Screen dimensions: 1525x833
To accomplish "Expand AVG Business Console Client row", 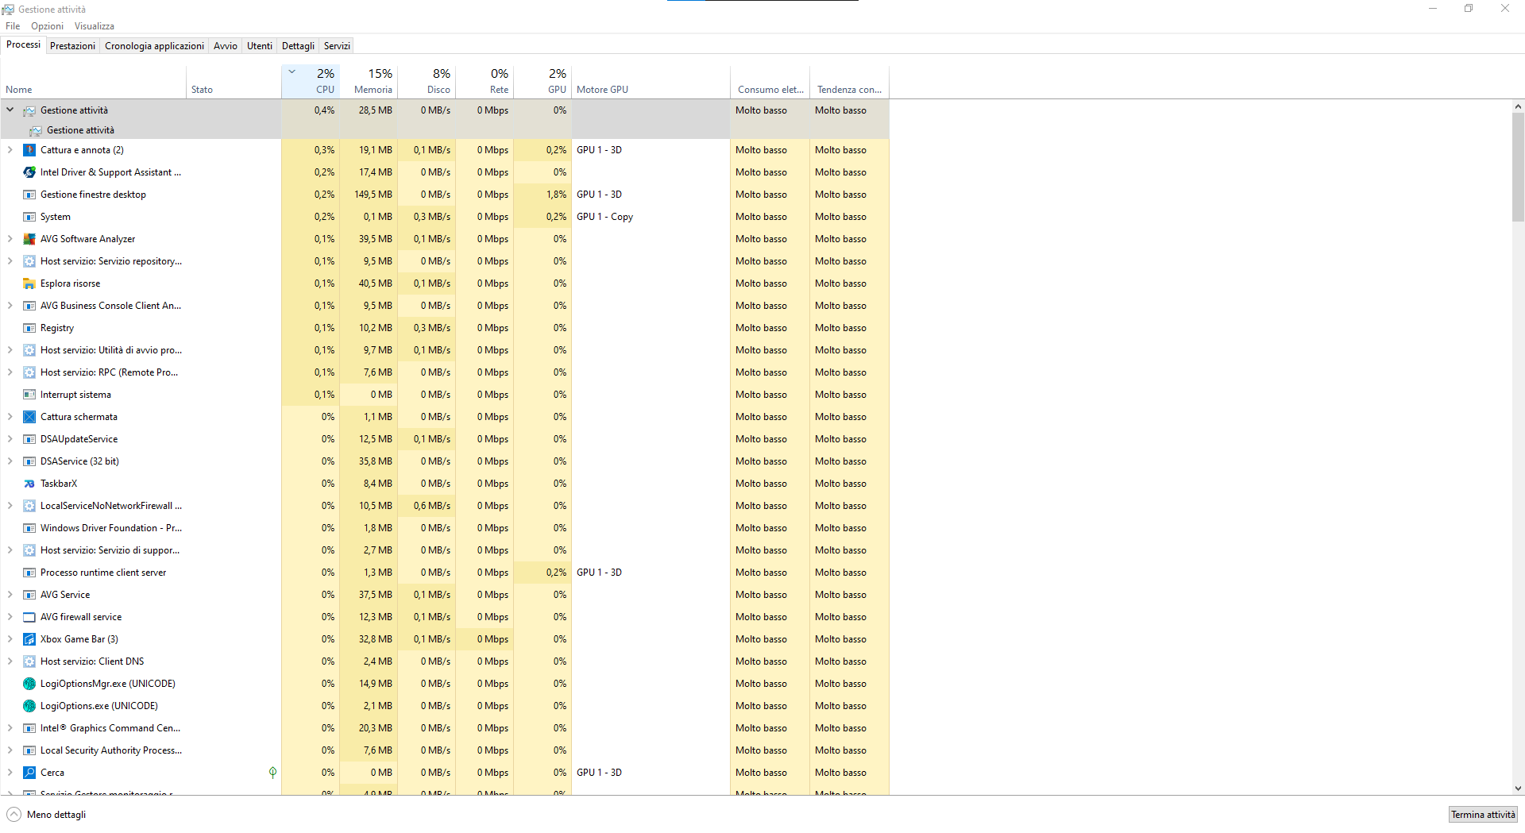I will coord(10,306).
